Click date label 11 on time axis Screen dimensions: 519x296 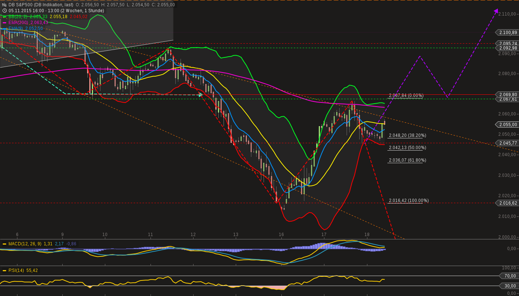[151, 235]
